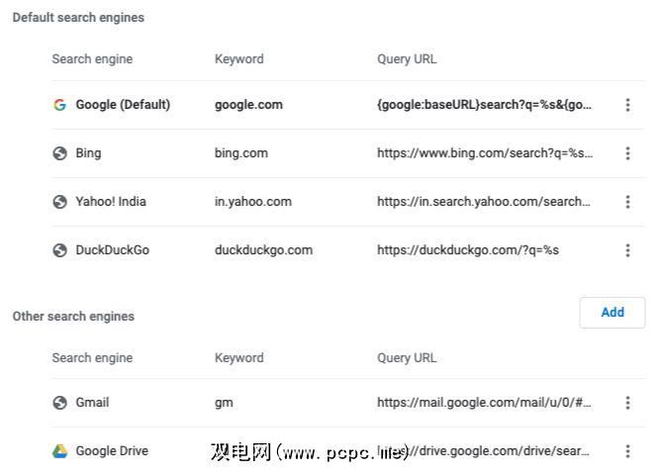Click the bing.com keyword

click(241, 153)
